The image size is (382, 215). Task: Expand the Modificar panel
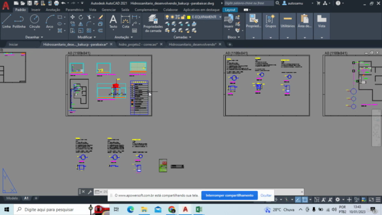tap(87, 37)
